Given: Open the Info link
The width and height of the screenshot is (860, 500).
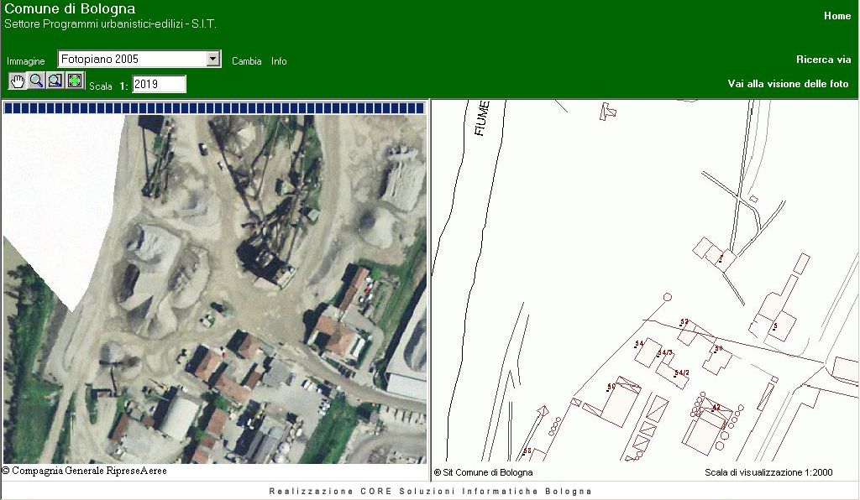Looking at the screenshot, I should (x=279, y=61).
